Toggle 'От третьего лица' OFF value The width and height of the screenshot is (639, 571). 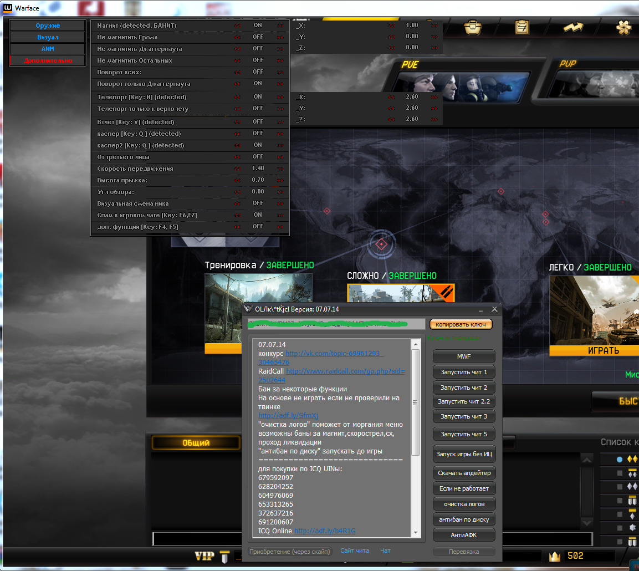[258, 156]
